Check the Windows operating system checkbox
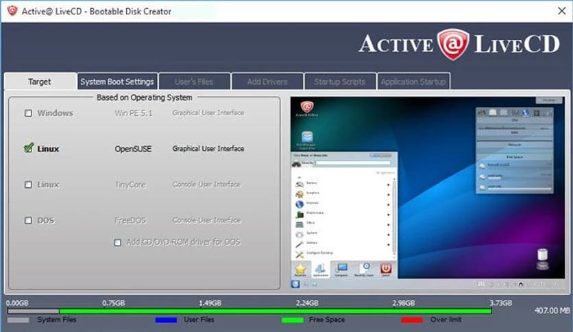Screen dimensions: 573x332 (x=28, y=113)
